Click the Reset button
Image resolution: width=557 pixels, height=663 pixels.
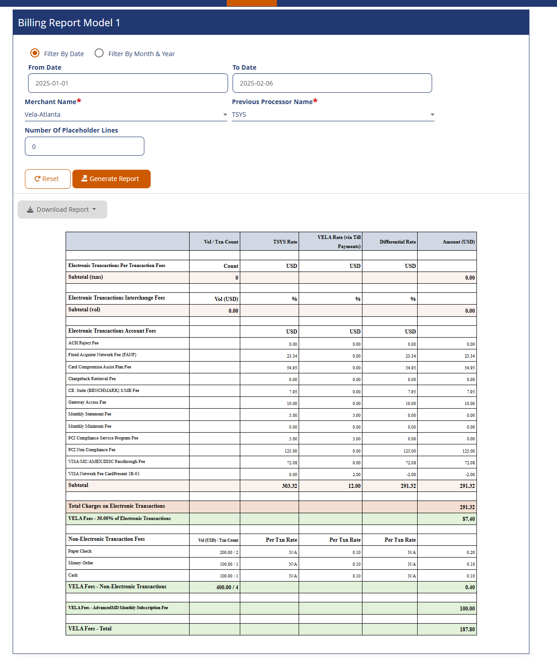coord(48,179)
